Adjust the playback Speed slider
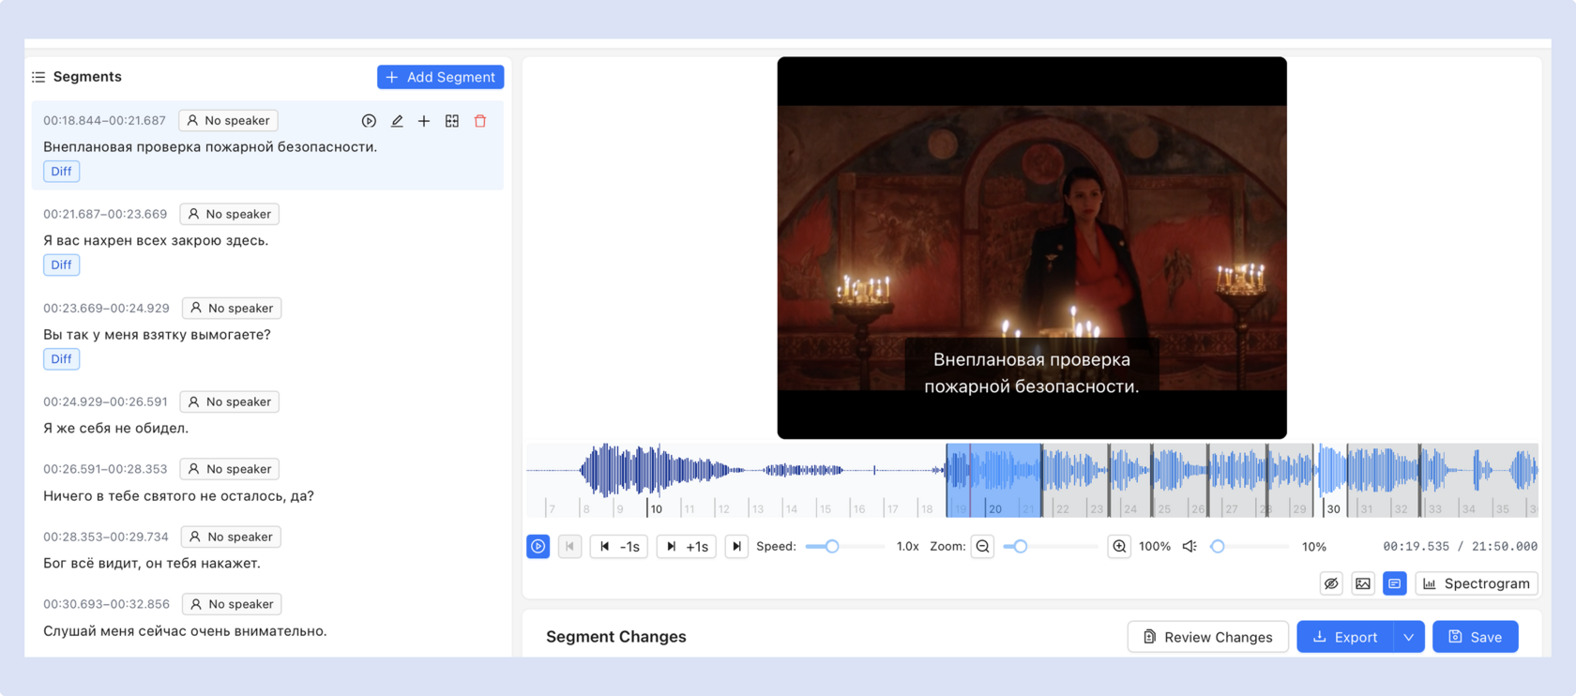 click(831, 546)
